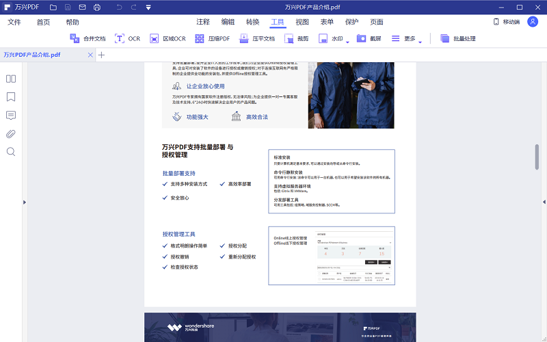Click 压平文档 flatten document tool
The height and width of the screenshot is (342, 547).
click(x=257, y=38)
